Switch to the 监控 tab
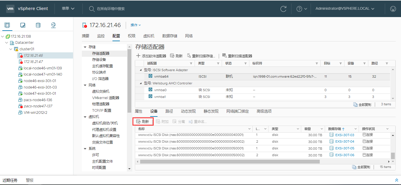 (x=101, y=36)
